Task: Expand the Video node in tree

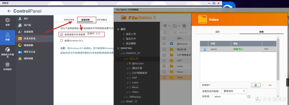Action: 127,92
